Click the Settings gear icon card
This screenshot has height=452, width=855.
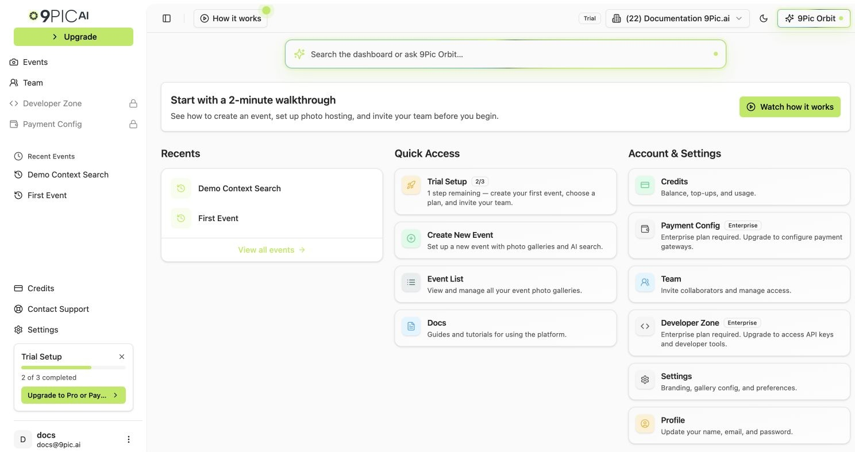[645, 380]
